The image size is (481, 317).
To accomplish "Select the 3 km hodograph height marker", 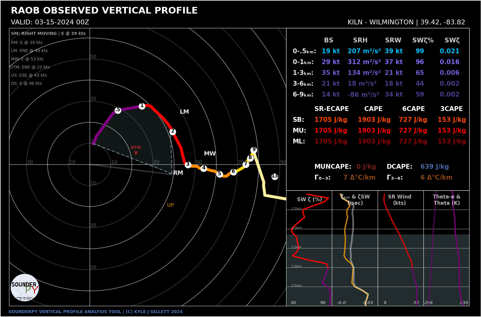I will click(188, 165).
